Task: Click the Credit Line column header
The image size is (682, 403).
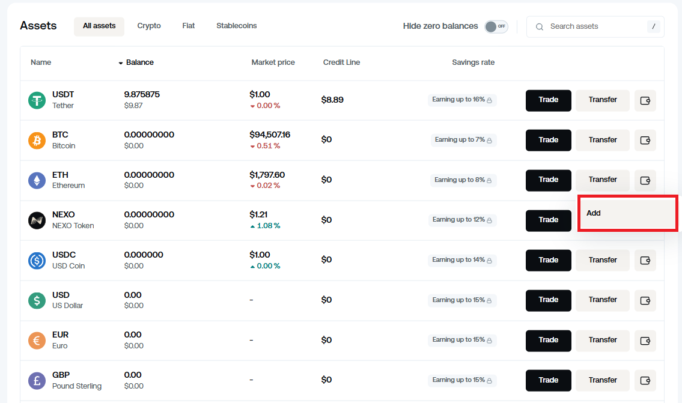Action: (341, 62)
